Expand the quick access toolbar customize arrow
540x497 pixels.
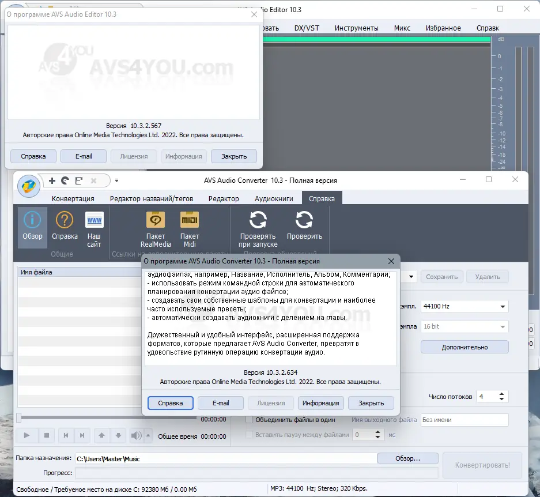coord(117,180)
